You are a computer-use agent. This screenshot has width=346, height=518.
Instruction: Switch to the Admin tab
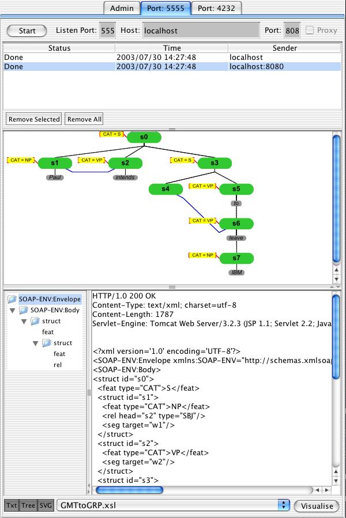tap(122, 8)
